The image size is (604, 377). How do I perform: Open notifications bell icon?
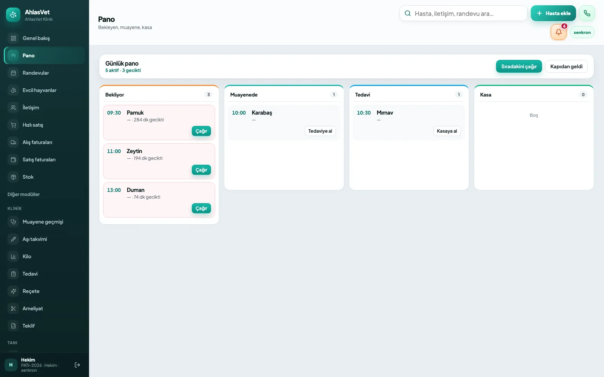(x=559, y=32)
